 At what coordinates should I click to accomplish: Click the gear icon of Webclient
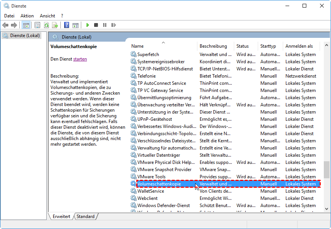(x=133, y=198)
